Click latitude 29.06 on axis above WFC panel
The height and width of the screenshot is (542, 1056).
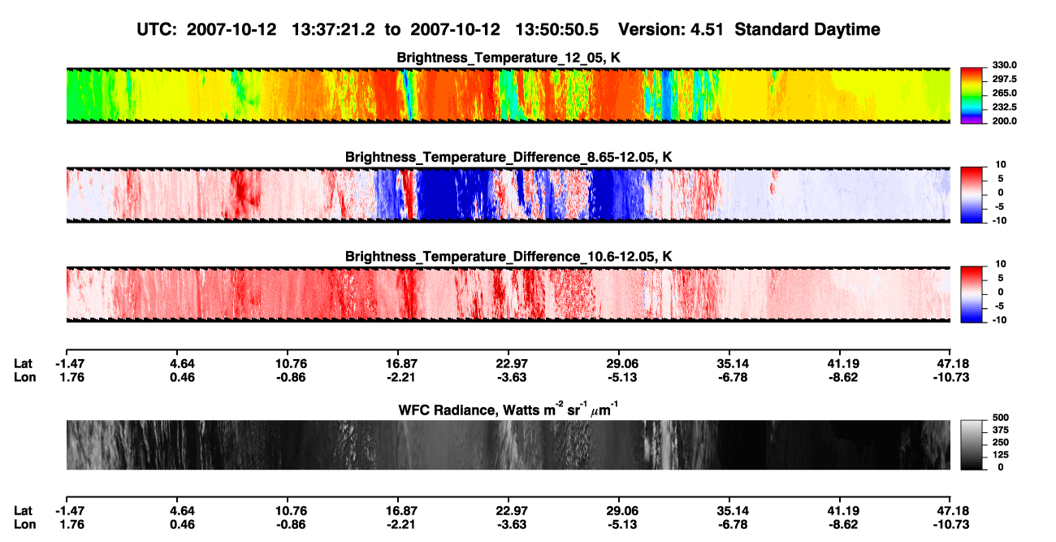(x=619, y=365)
